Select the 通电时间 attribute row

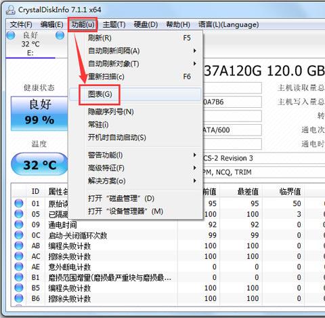click(x=168, y=224)
